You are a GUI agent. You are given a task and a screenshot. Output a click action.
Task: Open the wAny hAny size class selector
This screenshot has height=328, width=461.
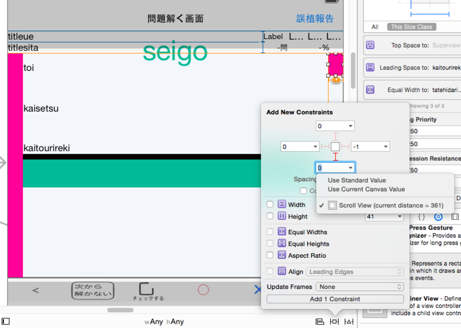click(x=164, y=322)
